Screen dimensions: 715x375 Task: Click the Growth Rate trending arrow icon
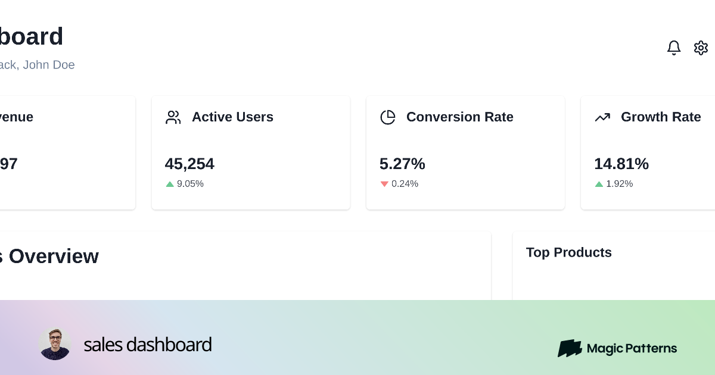coord(602,117)
